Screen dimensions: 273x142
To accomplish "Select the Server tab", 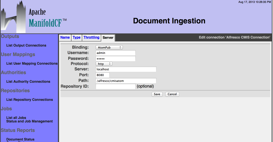I will tap(108, 38).
